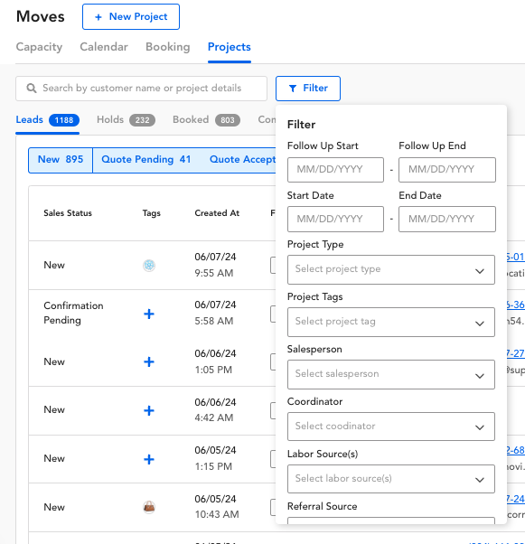
Task: Open the Labor Source(s) dropdown
Action: (391, 479)
